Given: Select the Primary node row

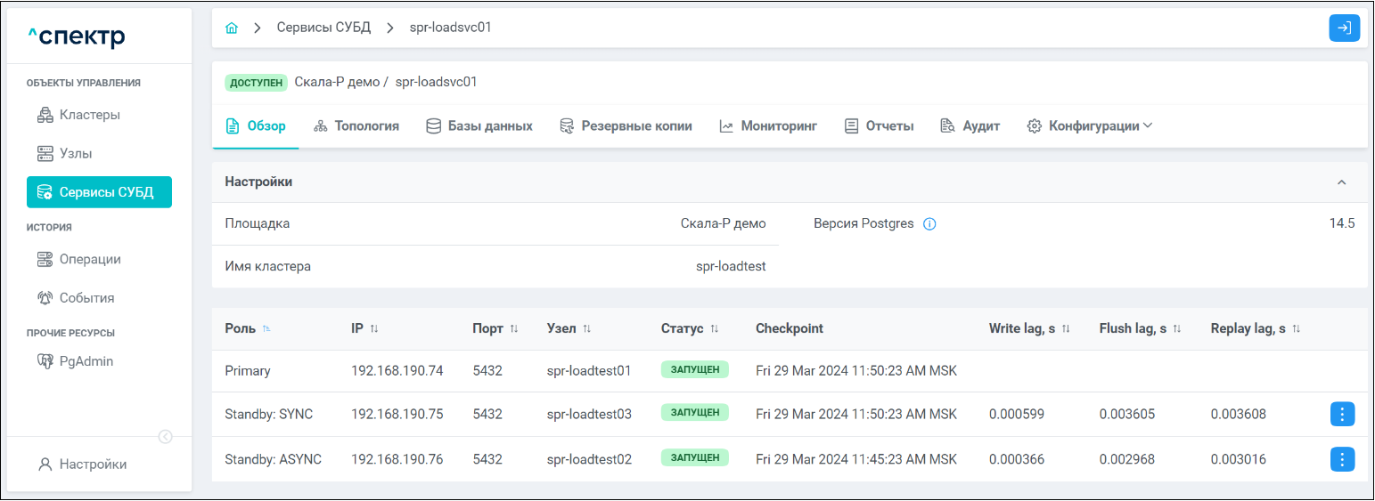Looking at the screenshot, I should (x=248, y=370).
